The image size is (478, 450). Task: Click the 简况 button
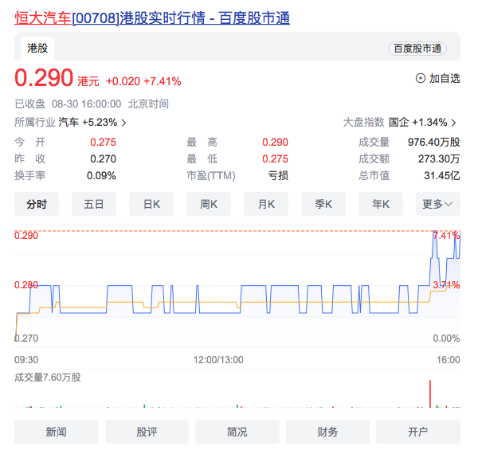[237, 432]
